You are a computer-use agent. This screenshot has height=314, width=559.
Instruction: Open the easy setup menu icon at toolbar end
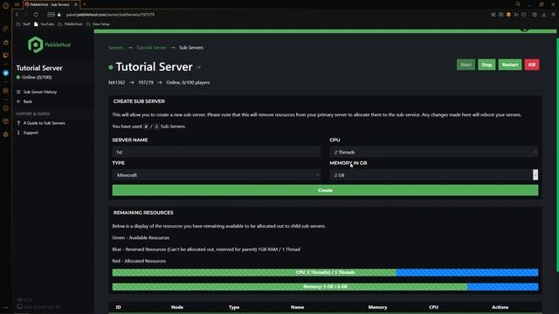(553, 15)
